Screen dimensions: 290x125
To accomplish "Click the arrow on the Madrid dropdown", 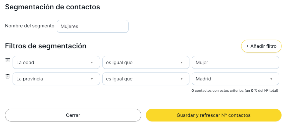I will click(x=271, y=79).
